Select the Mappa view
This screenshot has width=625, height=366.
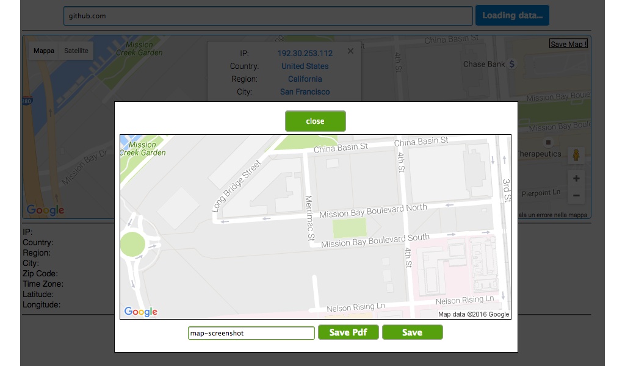[43, 51]
